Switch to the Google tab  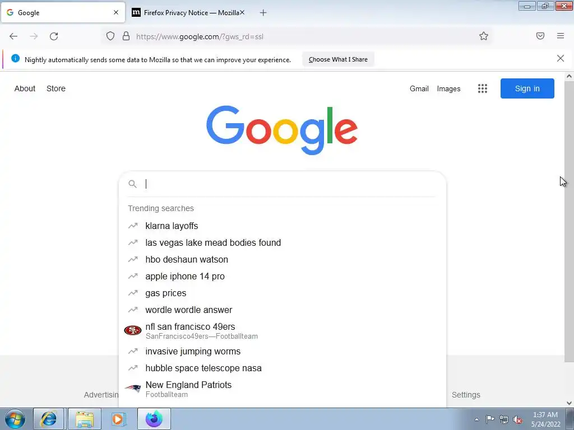[63, 13]
